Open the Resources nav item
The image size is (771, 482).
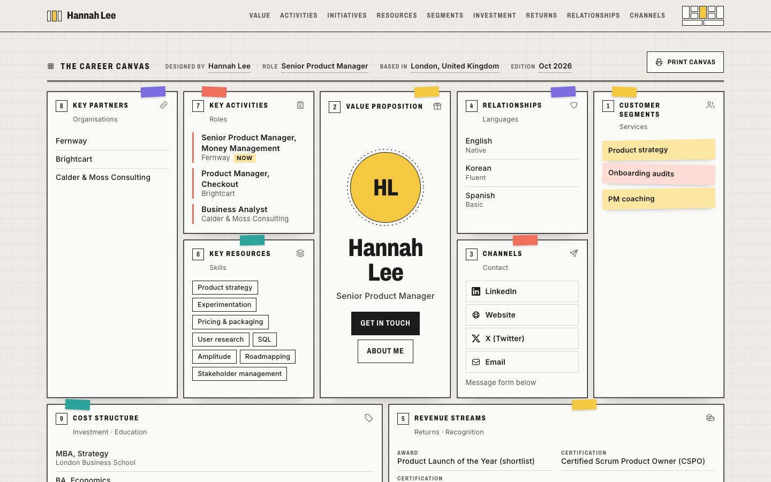point(397,16)
